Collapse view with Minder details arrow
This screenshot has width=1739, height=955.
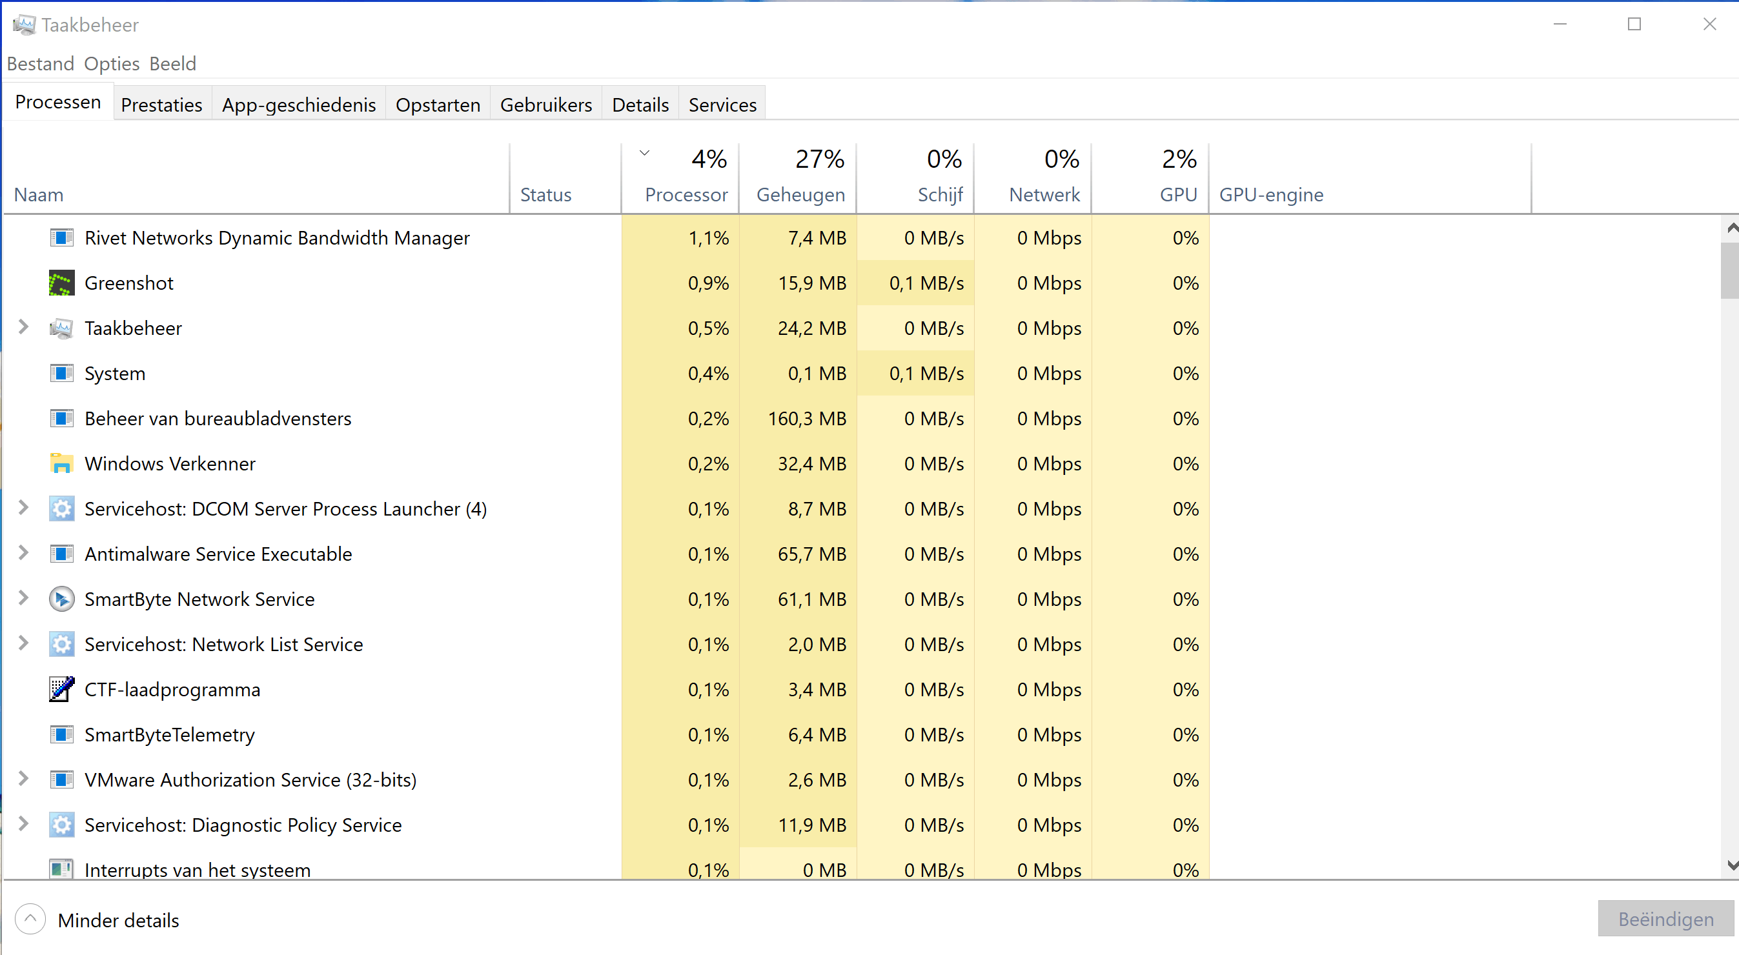[x=30, y=920]
